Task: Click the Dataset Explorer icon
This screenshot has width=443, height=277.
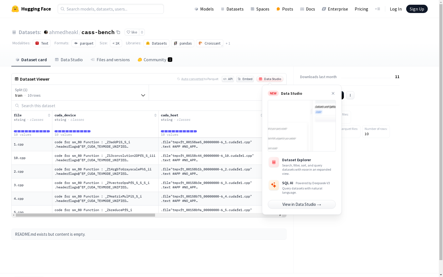Action: point(274,162)
